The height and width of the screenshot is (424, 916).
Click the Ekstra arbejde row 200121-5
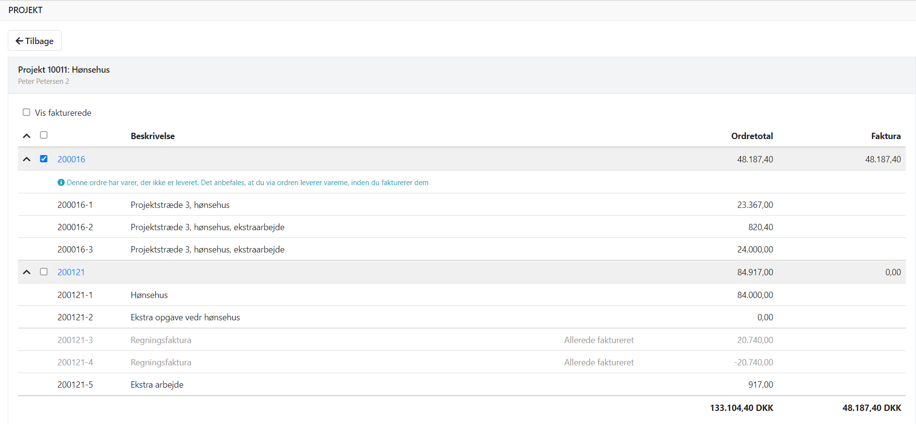click(157, 385)
